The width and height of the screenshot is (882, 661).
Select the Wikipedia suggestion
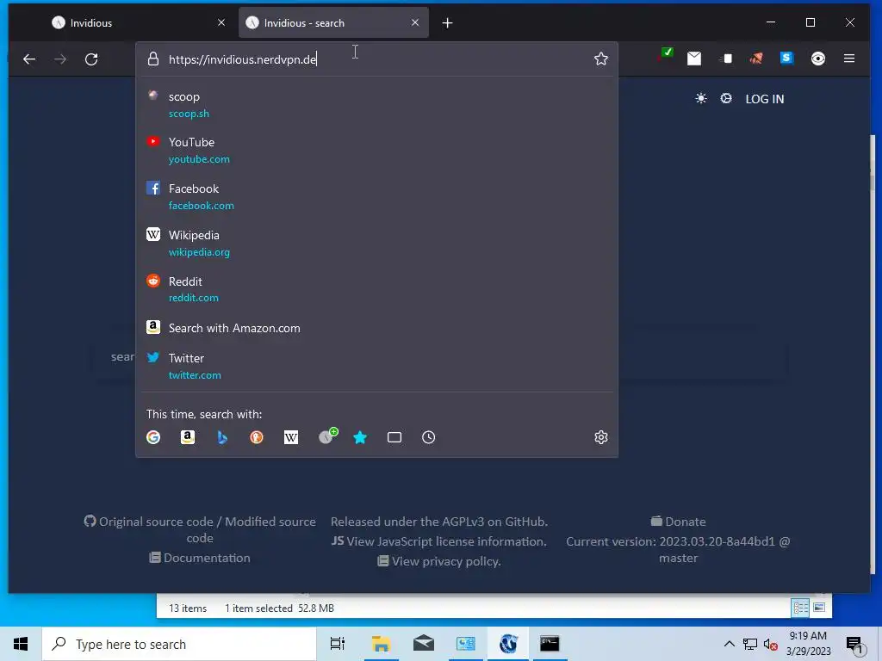377,243
